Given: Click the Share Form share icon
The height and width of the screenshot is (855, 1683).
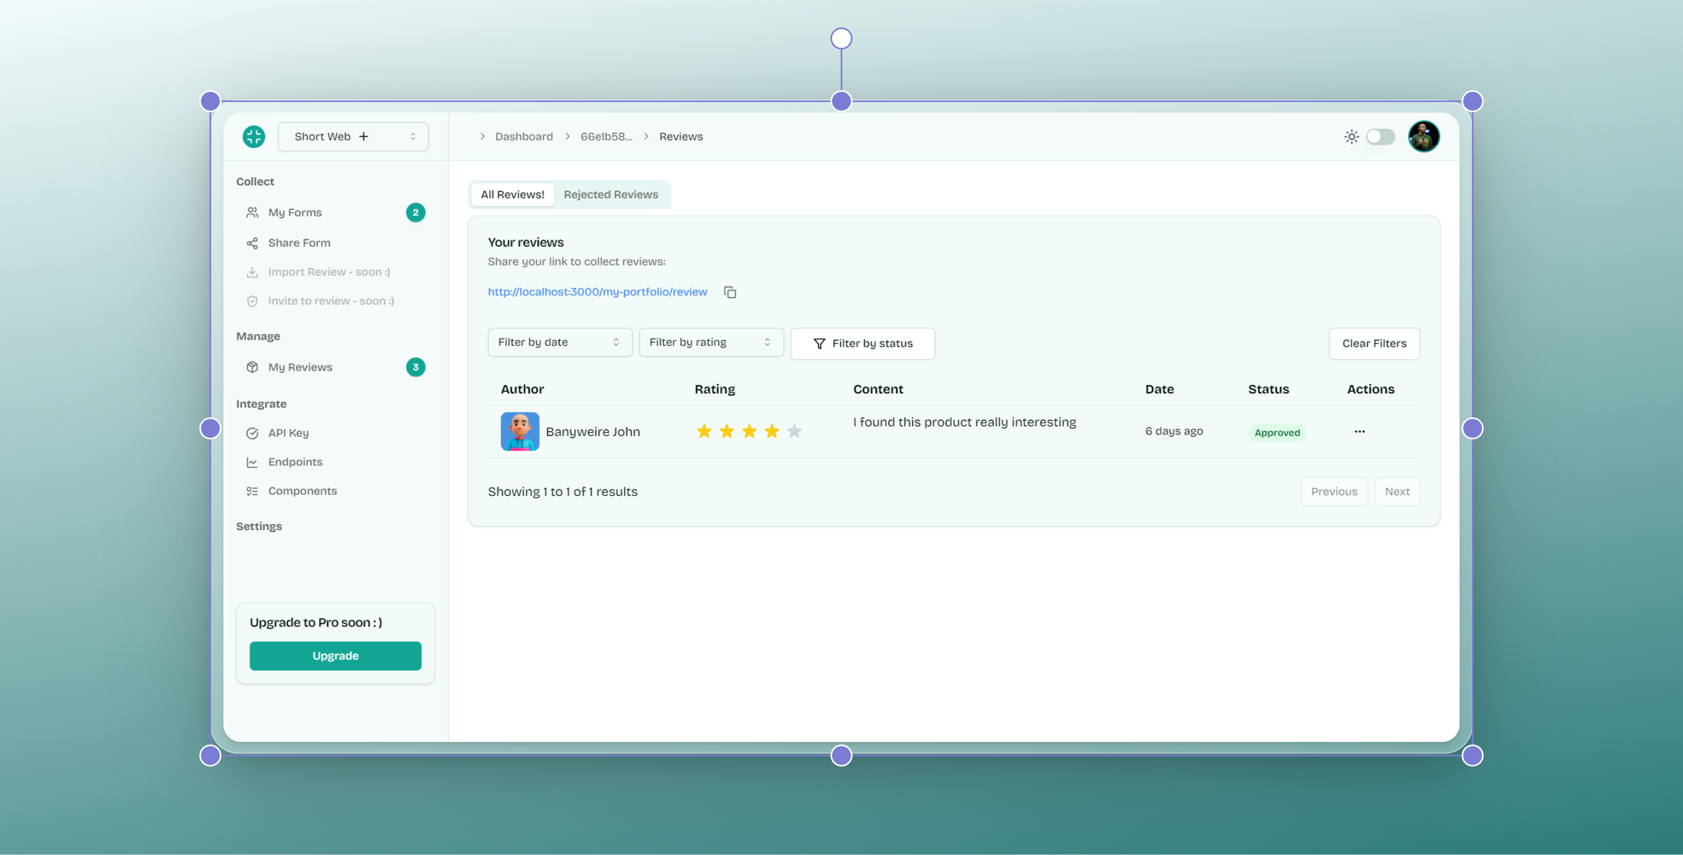Looking at the screenshot, I should tap(252, 243).
